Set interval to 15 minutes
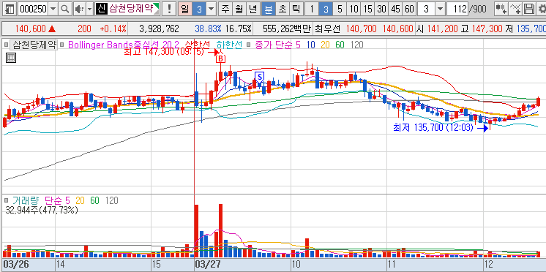Screen dimensions: 546x272 (367, 9)
